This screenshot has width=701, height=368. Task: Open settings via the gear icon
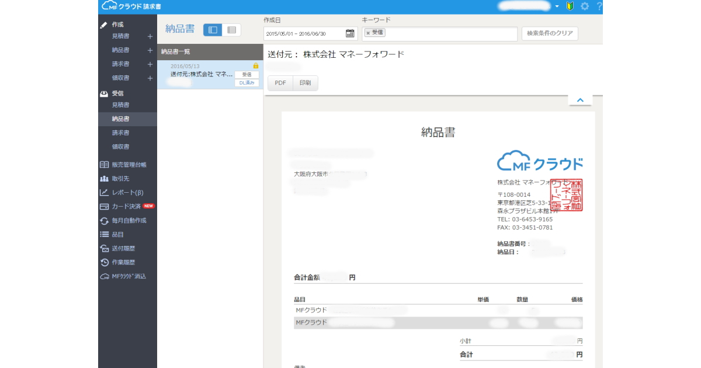click(584, 6)
